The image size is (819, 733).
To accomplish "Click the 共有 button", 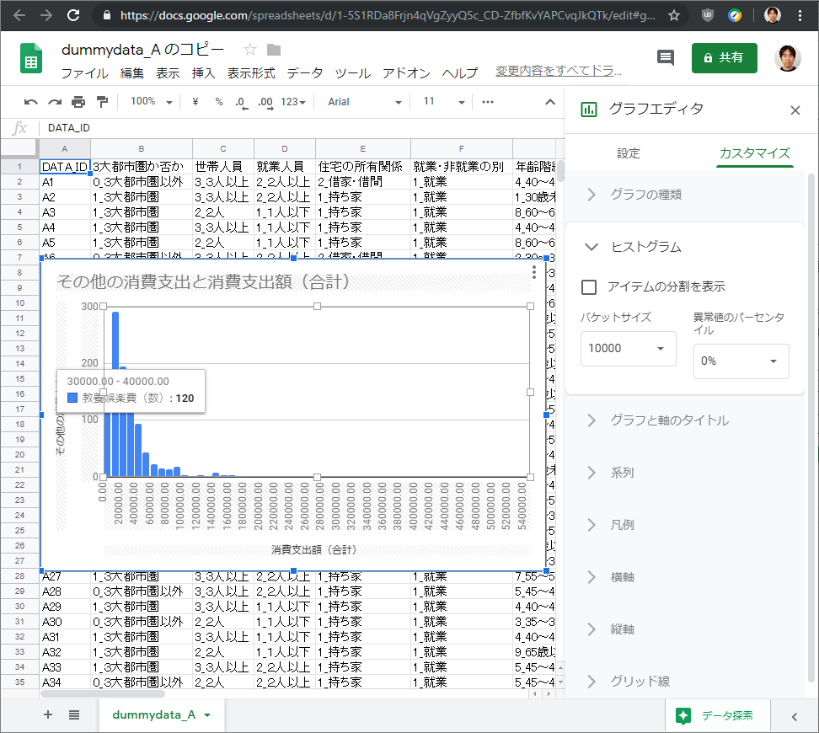I will (x=724, y=57).
